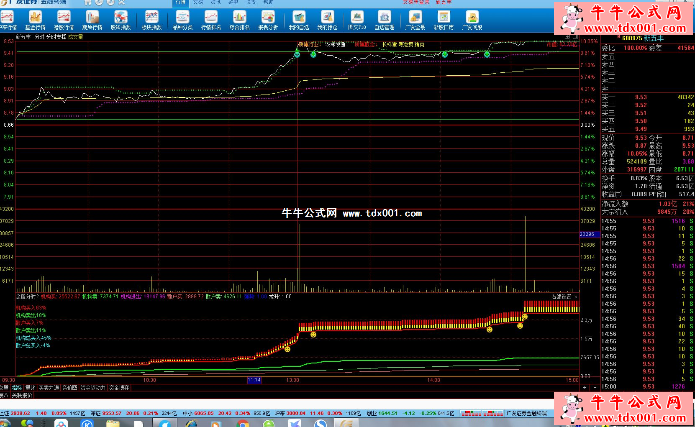Click 分时支撑 label above chart
695x427 pixels.
pos(56,37)
